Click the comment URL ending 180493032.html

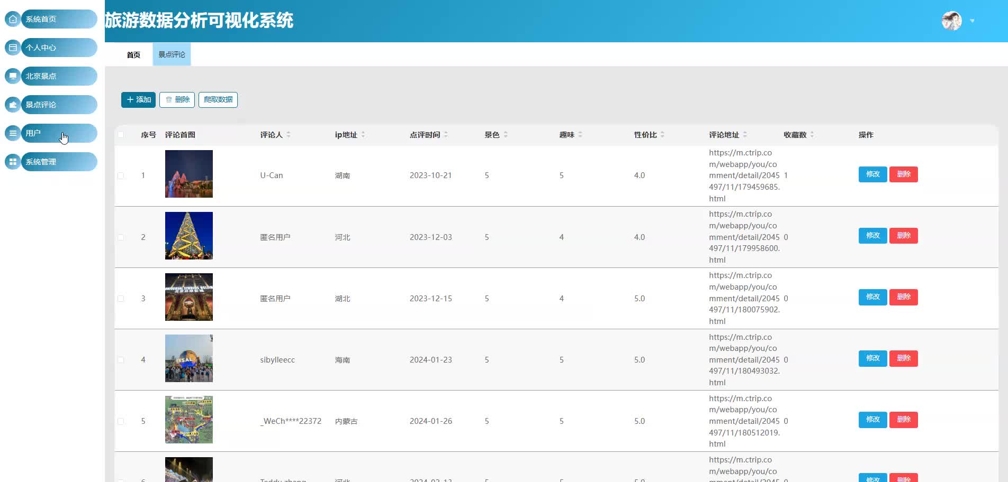coord(744,359)
